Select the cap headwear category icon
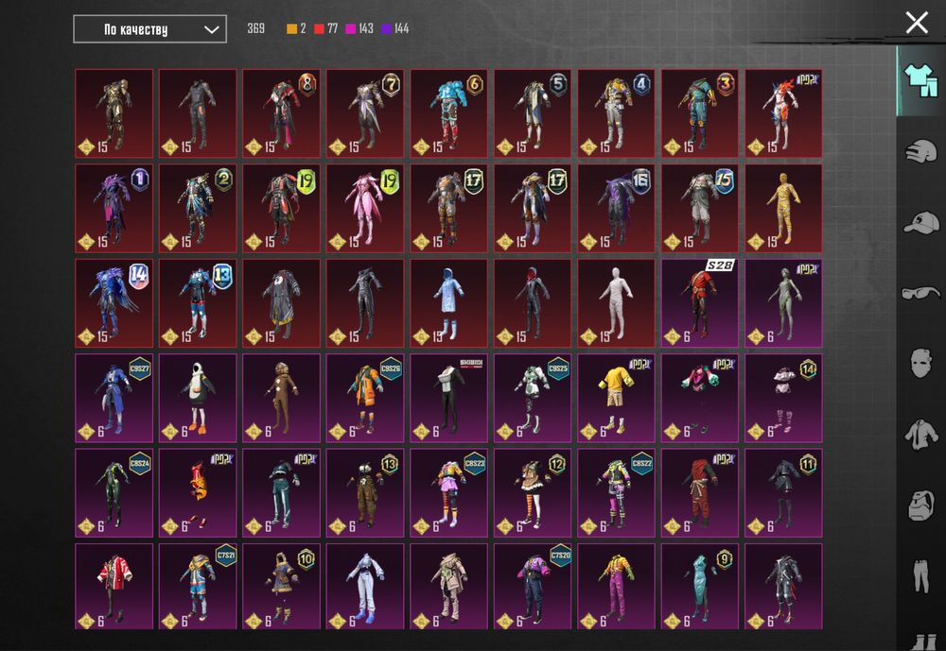The image size is (946, 651). [x=920, y=222]
